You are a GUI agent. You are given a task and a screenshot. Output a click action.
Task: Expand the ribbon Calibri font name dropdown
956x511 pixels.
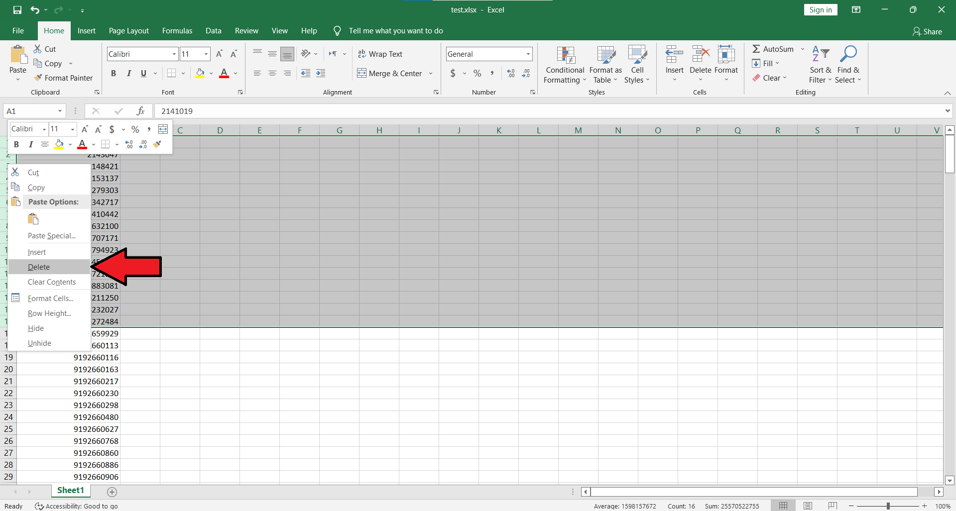click(174, 54)
